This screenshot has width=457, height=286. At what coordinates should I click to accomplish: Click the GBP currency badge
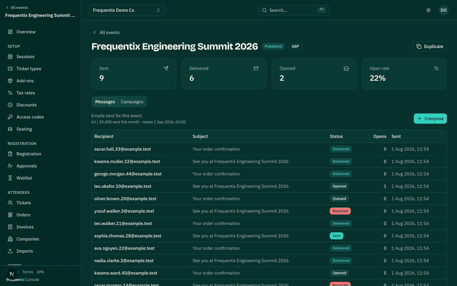coord(295,46)
